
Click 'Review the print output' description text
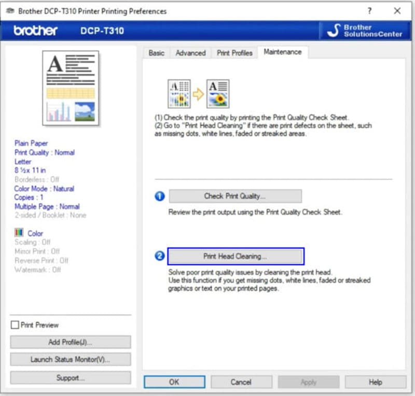(x=255, y=212)
